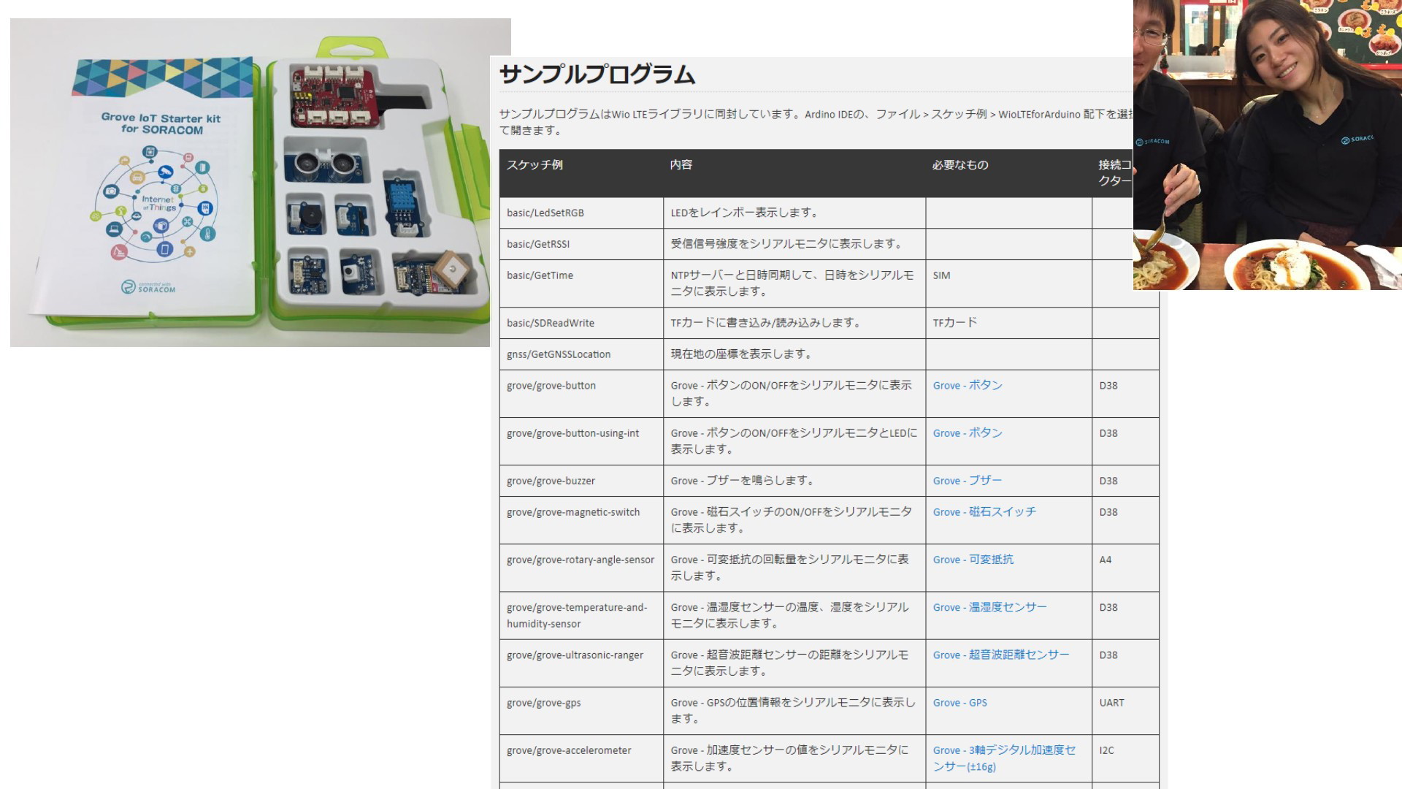Click the restaurant photo with two people
Viewport: 1402px width, 789px height.
click(1268, 145)
